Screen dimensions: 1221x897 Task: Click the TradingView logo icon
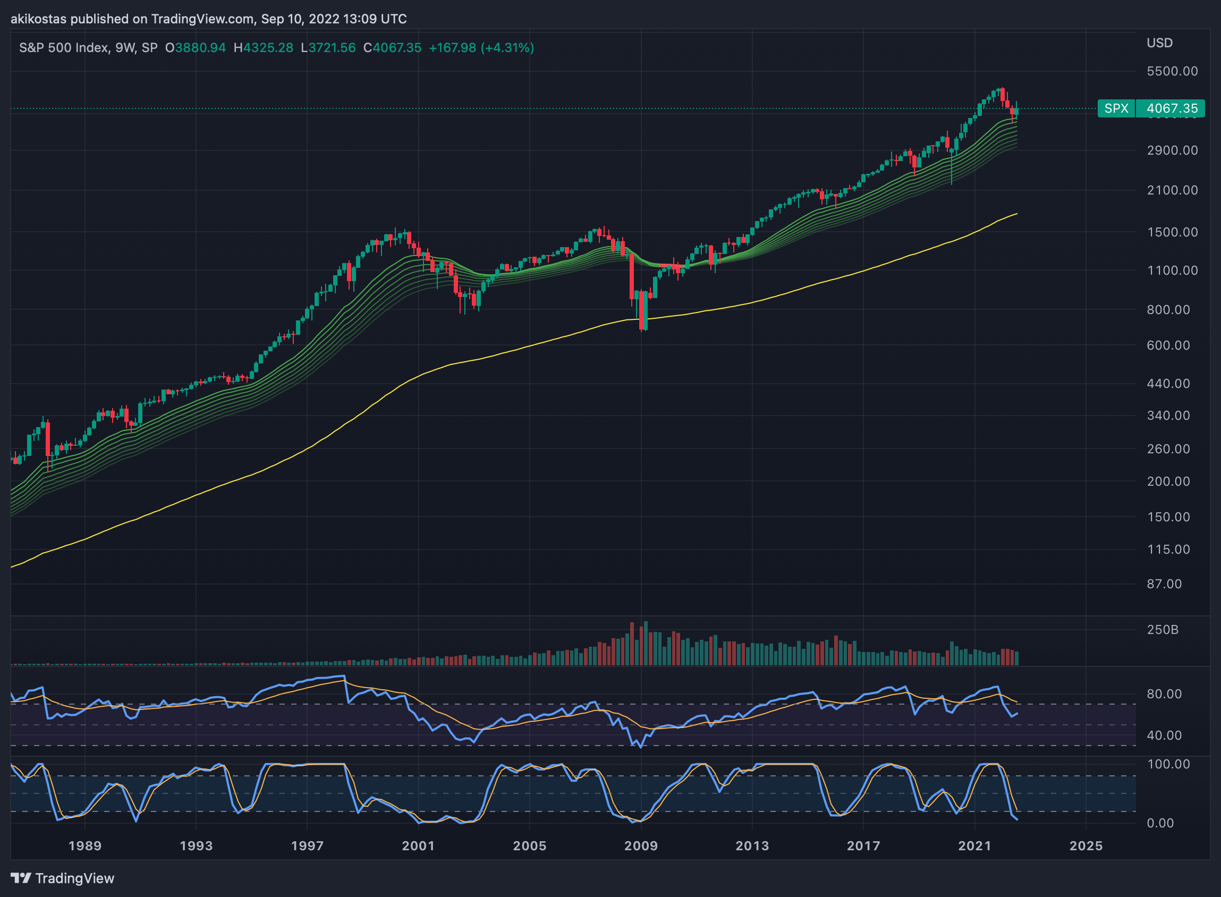click(x=21, y=878)
